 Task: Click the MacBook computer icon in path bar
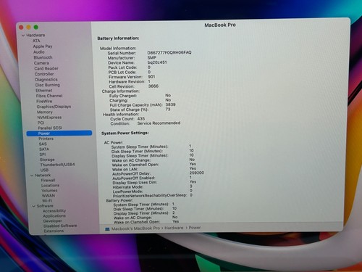(107, 228)
